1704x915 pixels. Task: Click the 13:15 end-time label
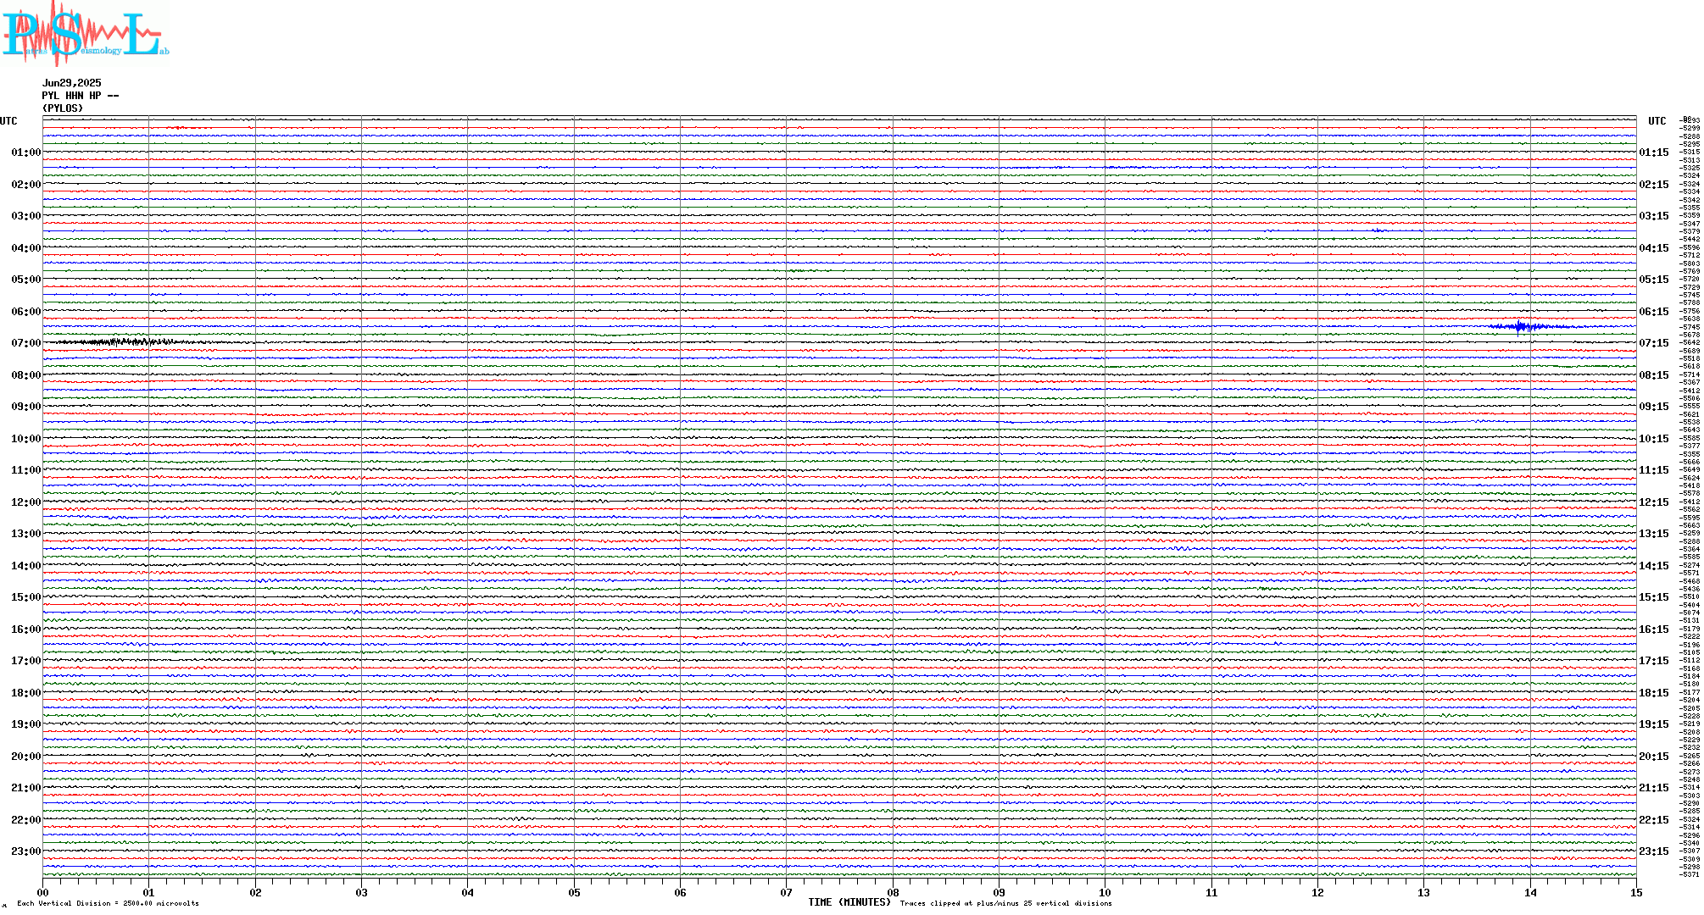point(1654,534)
